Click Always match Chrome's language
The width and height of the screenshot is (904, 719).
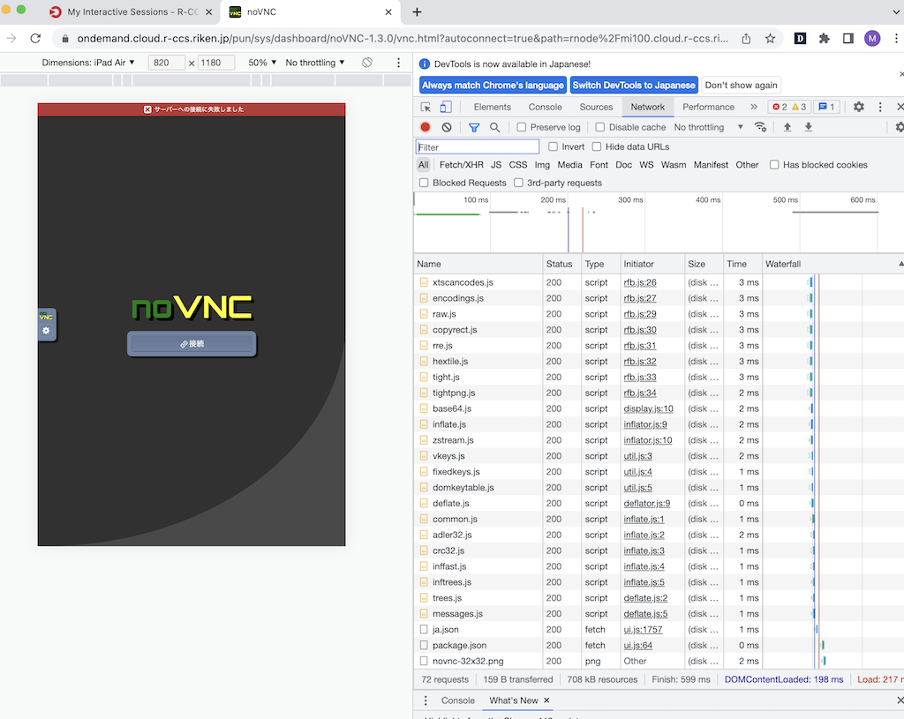click(x=493, y=86)
